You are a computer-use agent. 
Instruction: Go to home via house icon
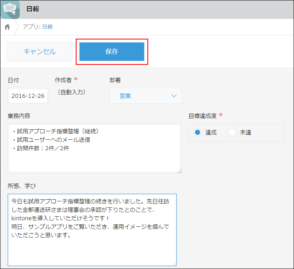(7, 27)
